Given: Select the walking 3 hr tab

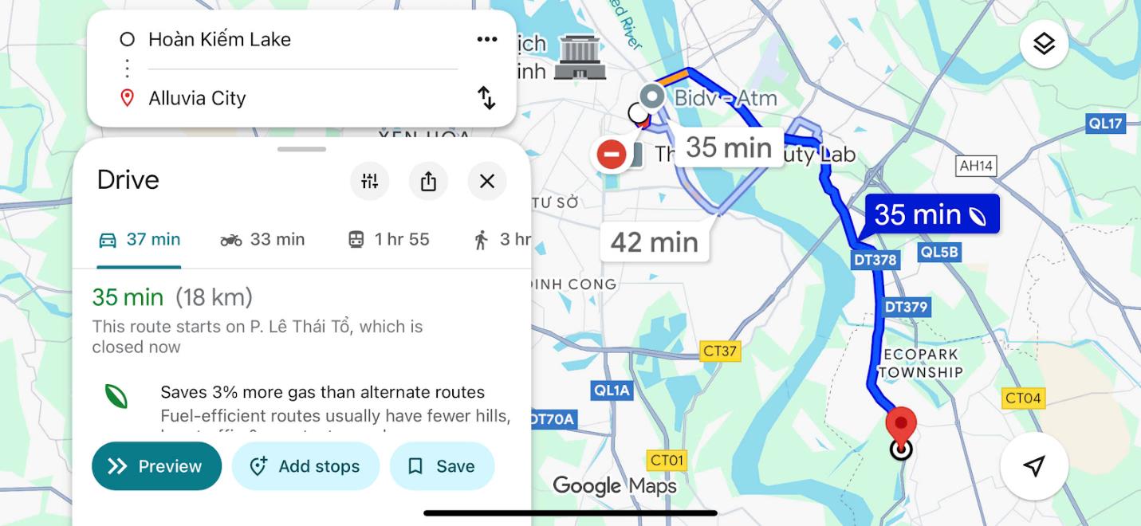Looking at the screenshot, I should pyautogui.click(x=502, y=239).
